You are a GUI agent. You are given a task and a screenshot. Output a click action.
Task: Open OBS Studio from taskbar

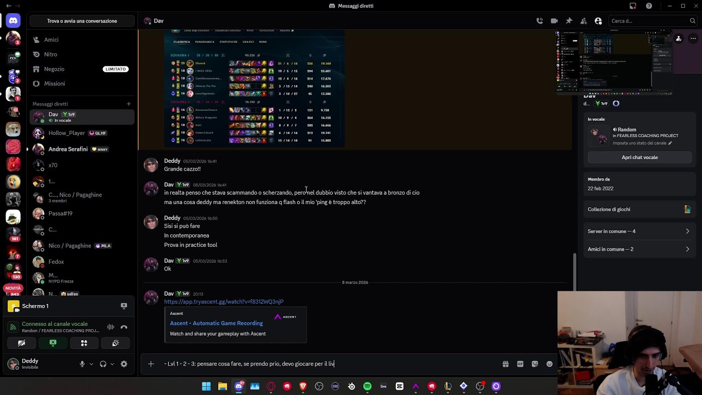(319, 386)
